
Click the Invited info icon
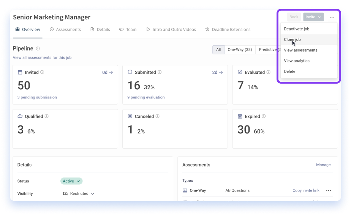pos(42,72)
